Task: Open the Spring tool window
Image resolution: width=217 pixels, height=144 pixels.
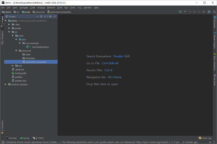Action: (x=24, y=138)
